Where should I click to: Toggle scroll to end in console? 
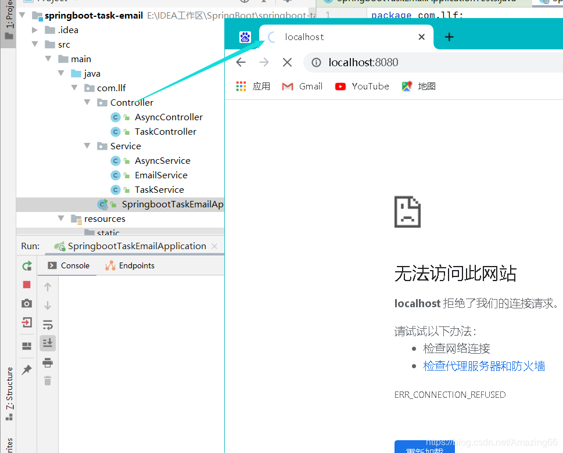coord(48,343)
